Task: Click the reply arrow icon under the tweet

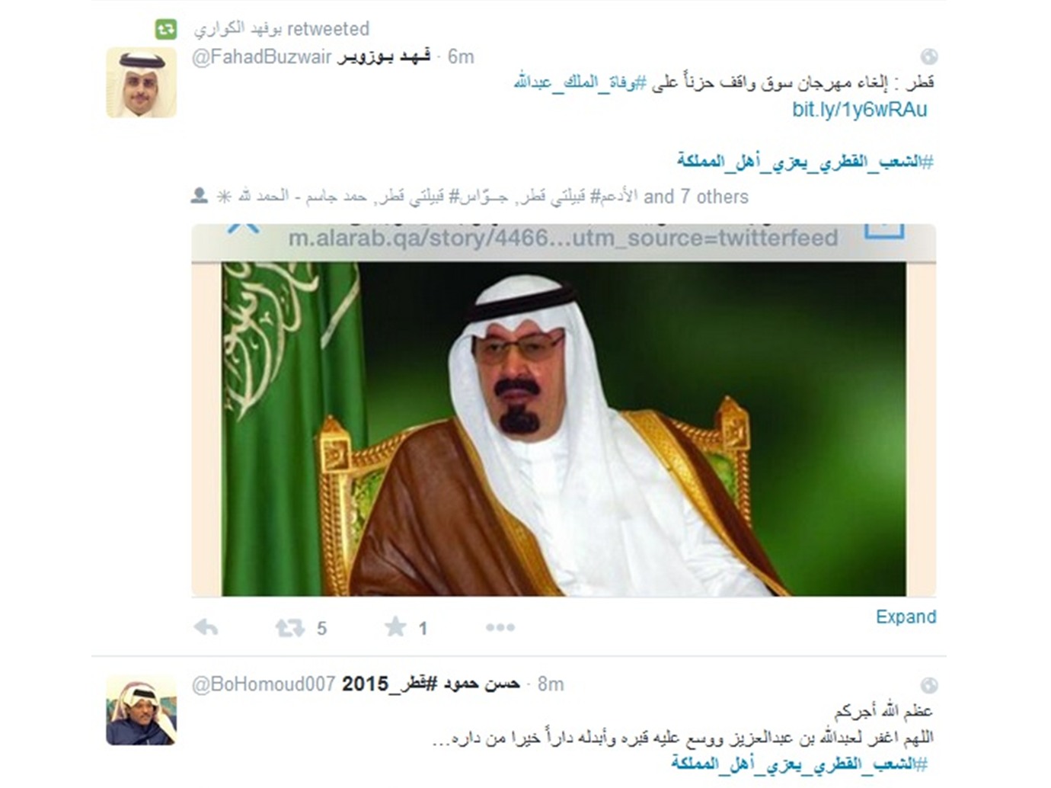Action: pos(206,627)
